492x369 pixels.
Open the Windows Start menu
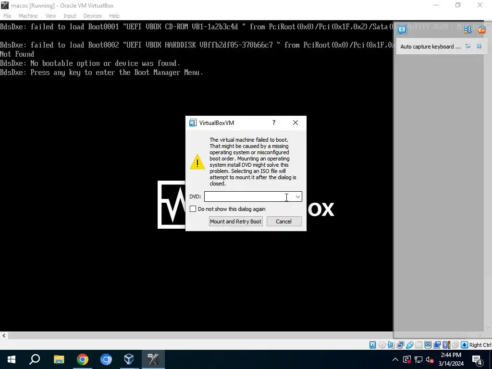12,359
